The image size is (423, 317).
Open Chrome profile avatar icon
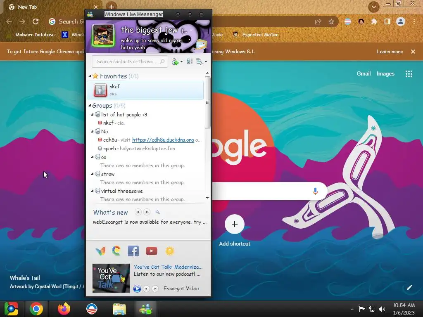click(x=401, y=21)
